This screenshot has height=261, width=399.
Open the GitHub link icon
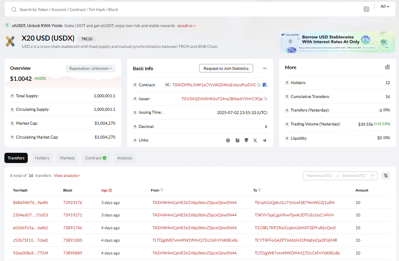click(246, 140)
